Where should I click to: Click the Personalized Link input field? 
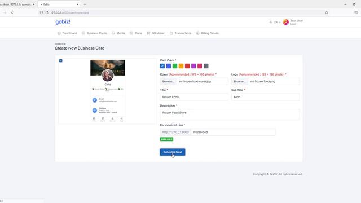coord(233,132)
